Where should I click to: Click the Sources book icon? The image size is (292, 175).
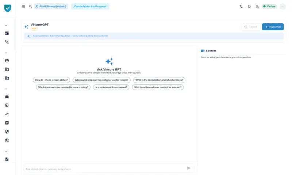click(203, 51)
